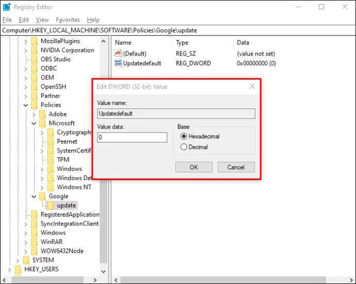Image resolution: width=356 pixels, height=284 pixels.
Task: Select the Hexadecimal base radio button
Action: (184, 136)
